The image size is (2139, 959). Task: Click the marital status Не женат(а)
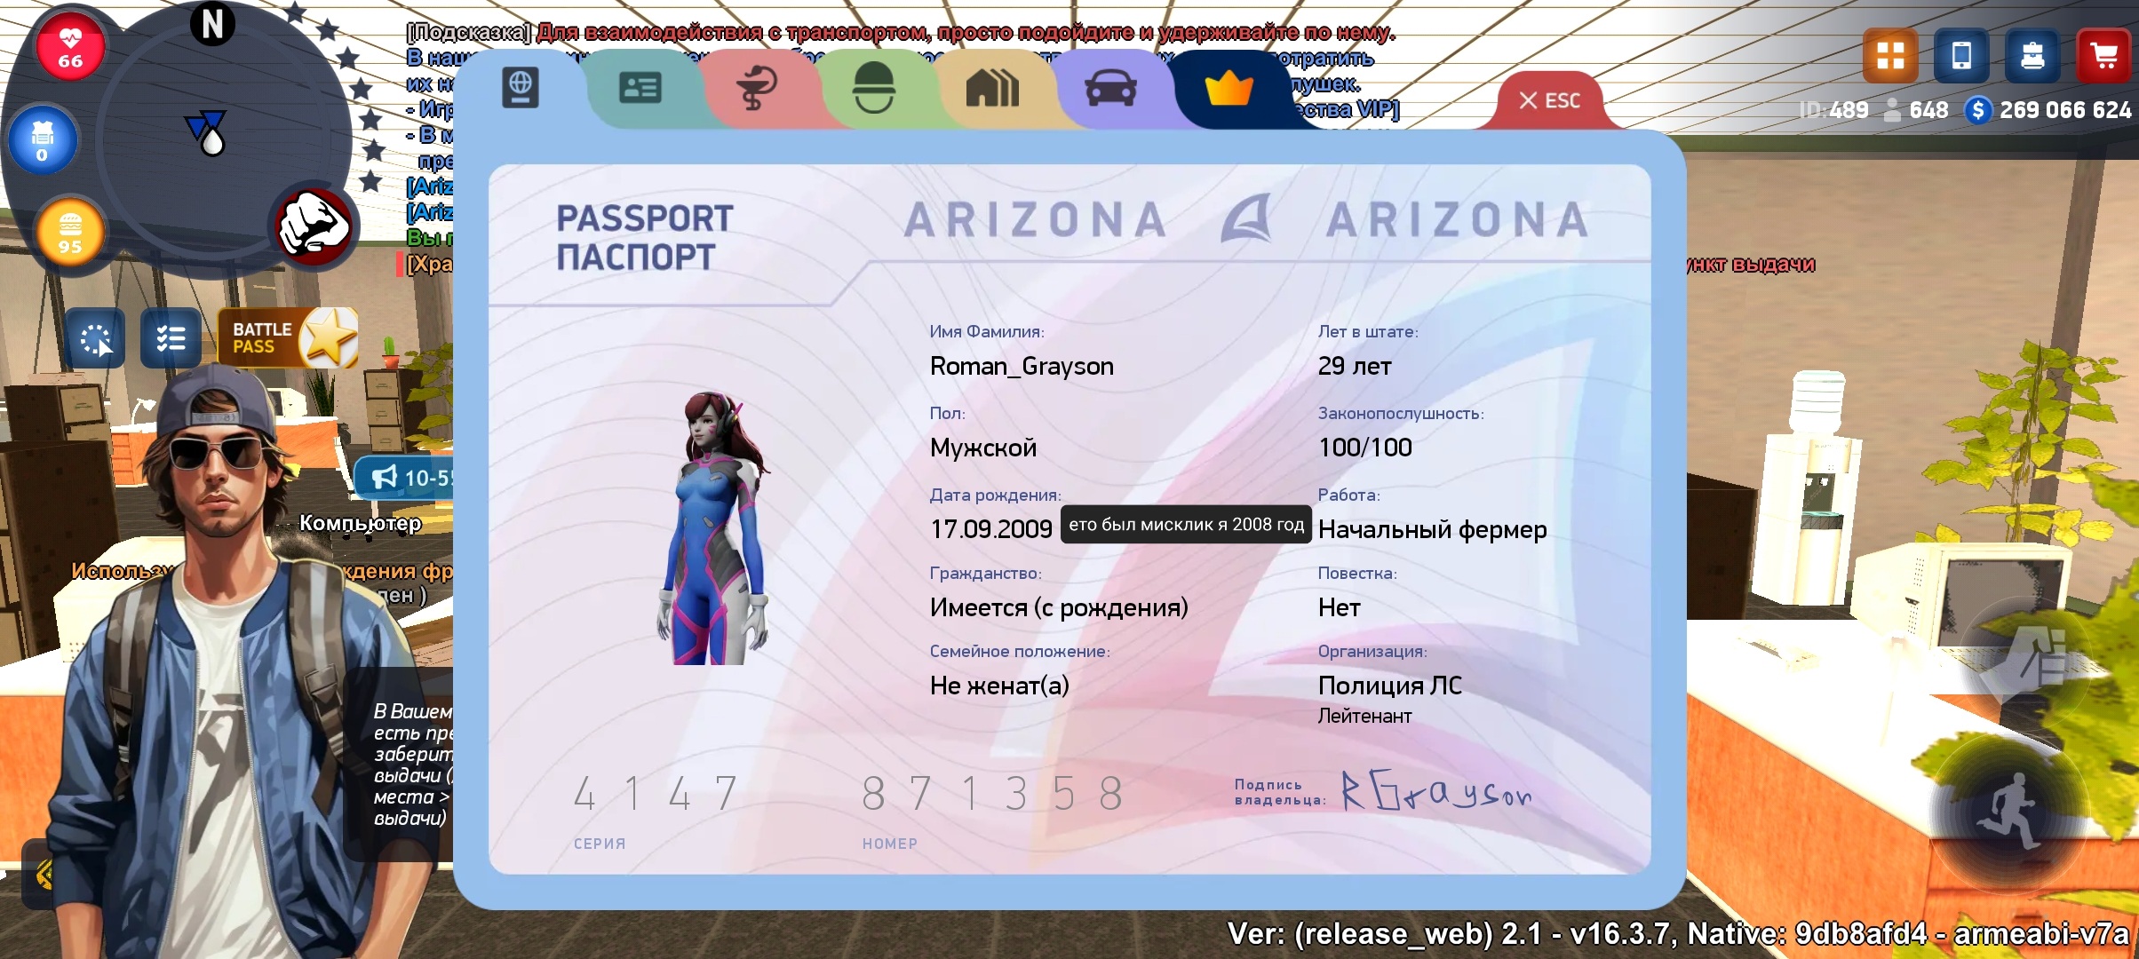pos(999,686)
